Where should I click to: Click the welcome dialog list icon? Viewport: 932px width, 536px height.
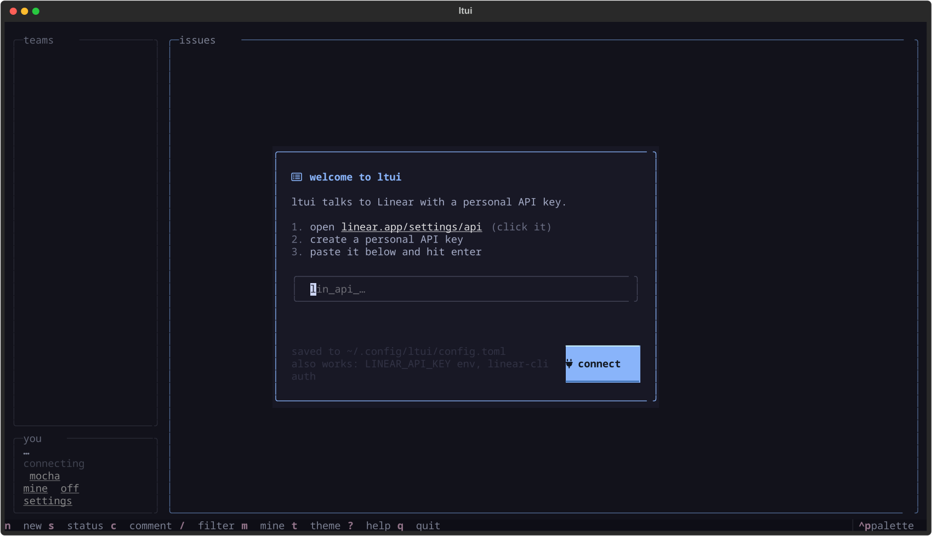(x=297, y=177)
